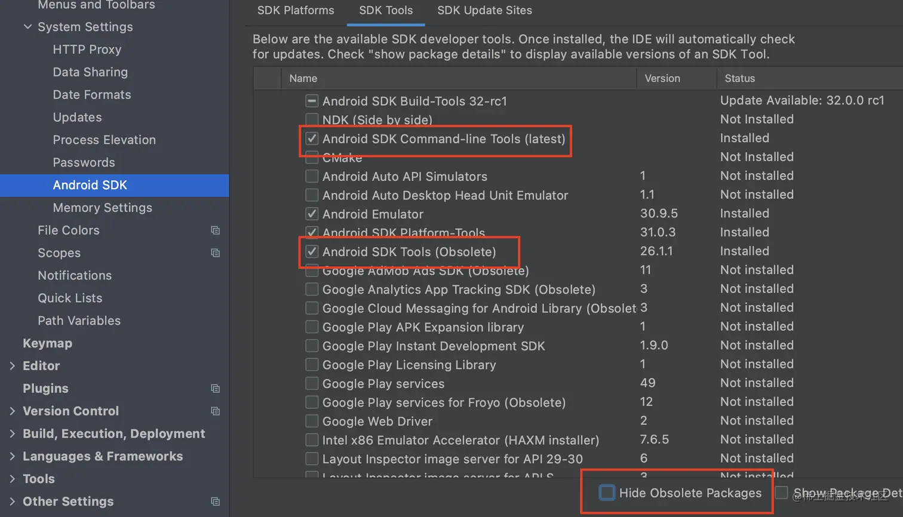903x517 pixels.
Task: Open Memory Settings in the sidebar
Action: coord(102,208)
